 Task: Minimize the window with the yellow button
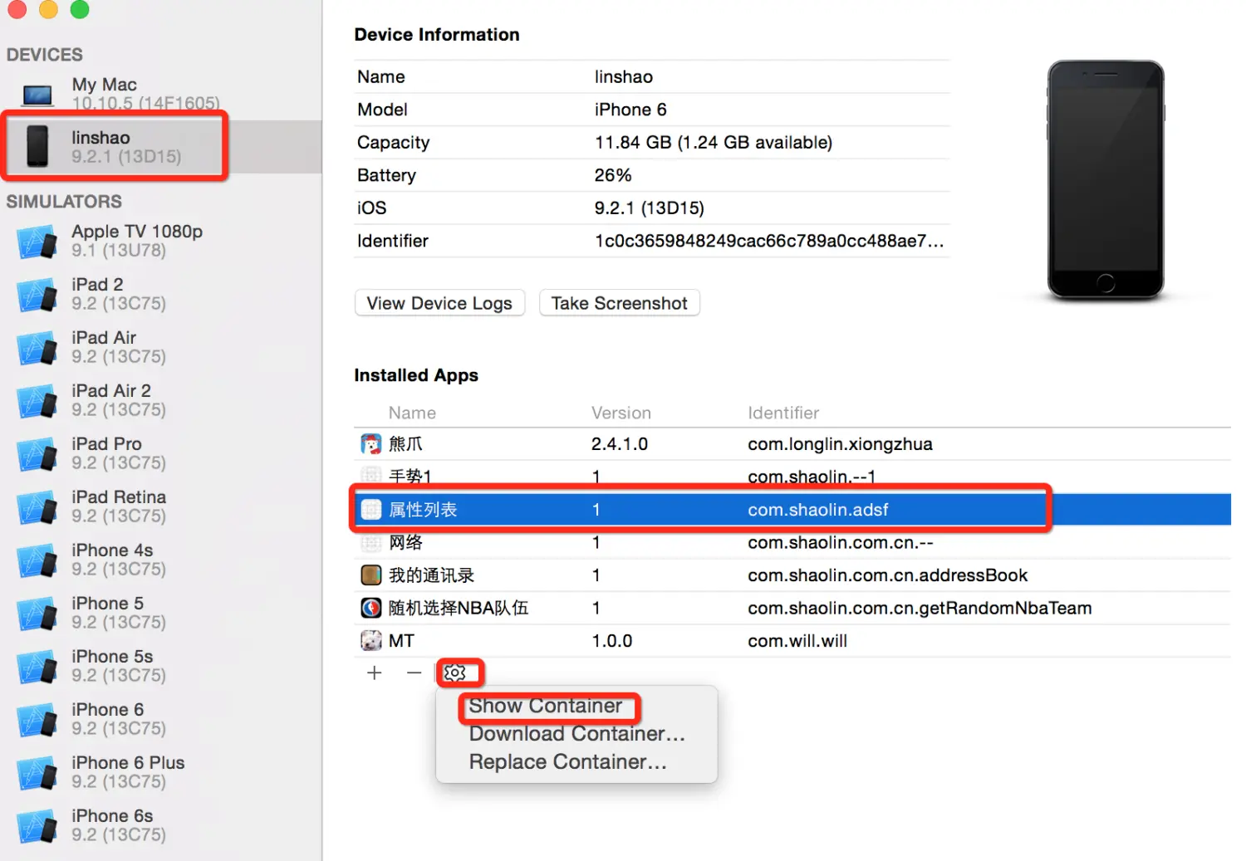(x=48, y=9)
